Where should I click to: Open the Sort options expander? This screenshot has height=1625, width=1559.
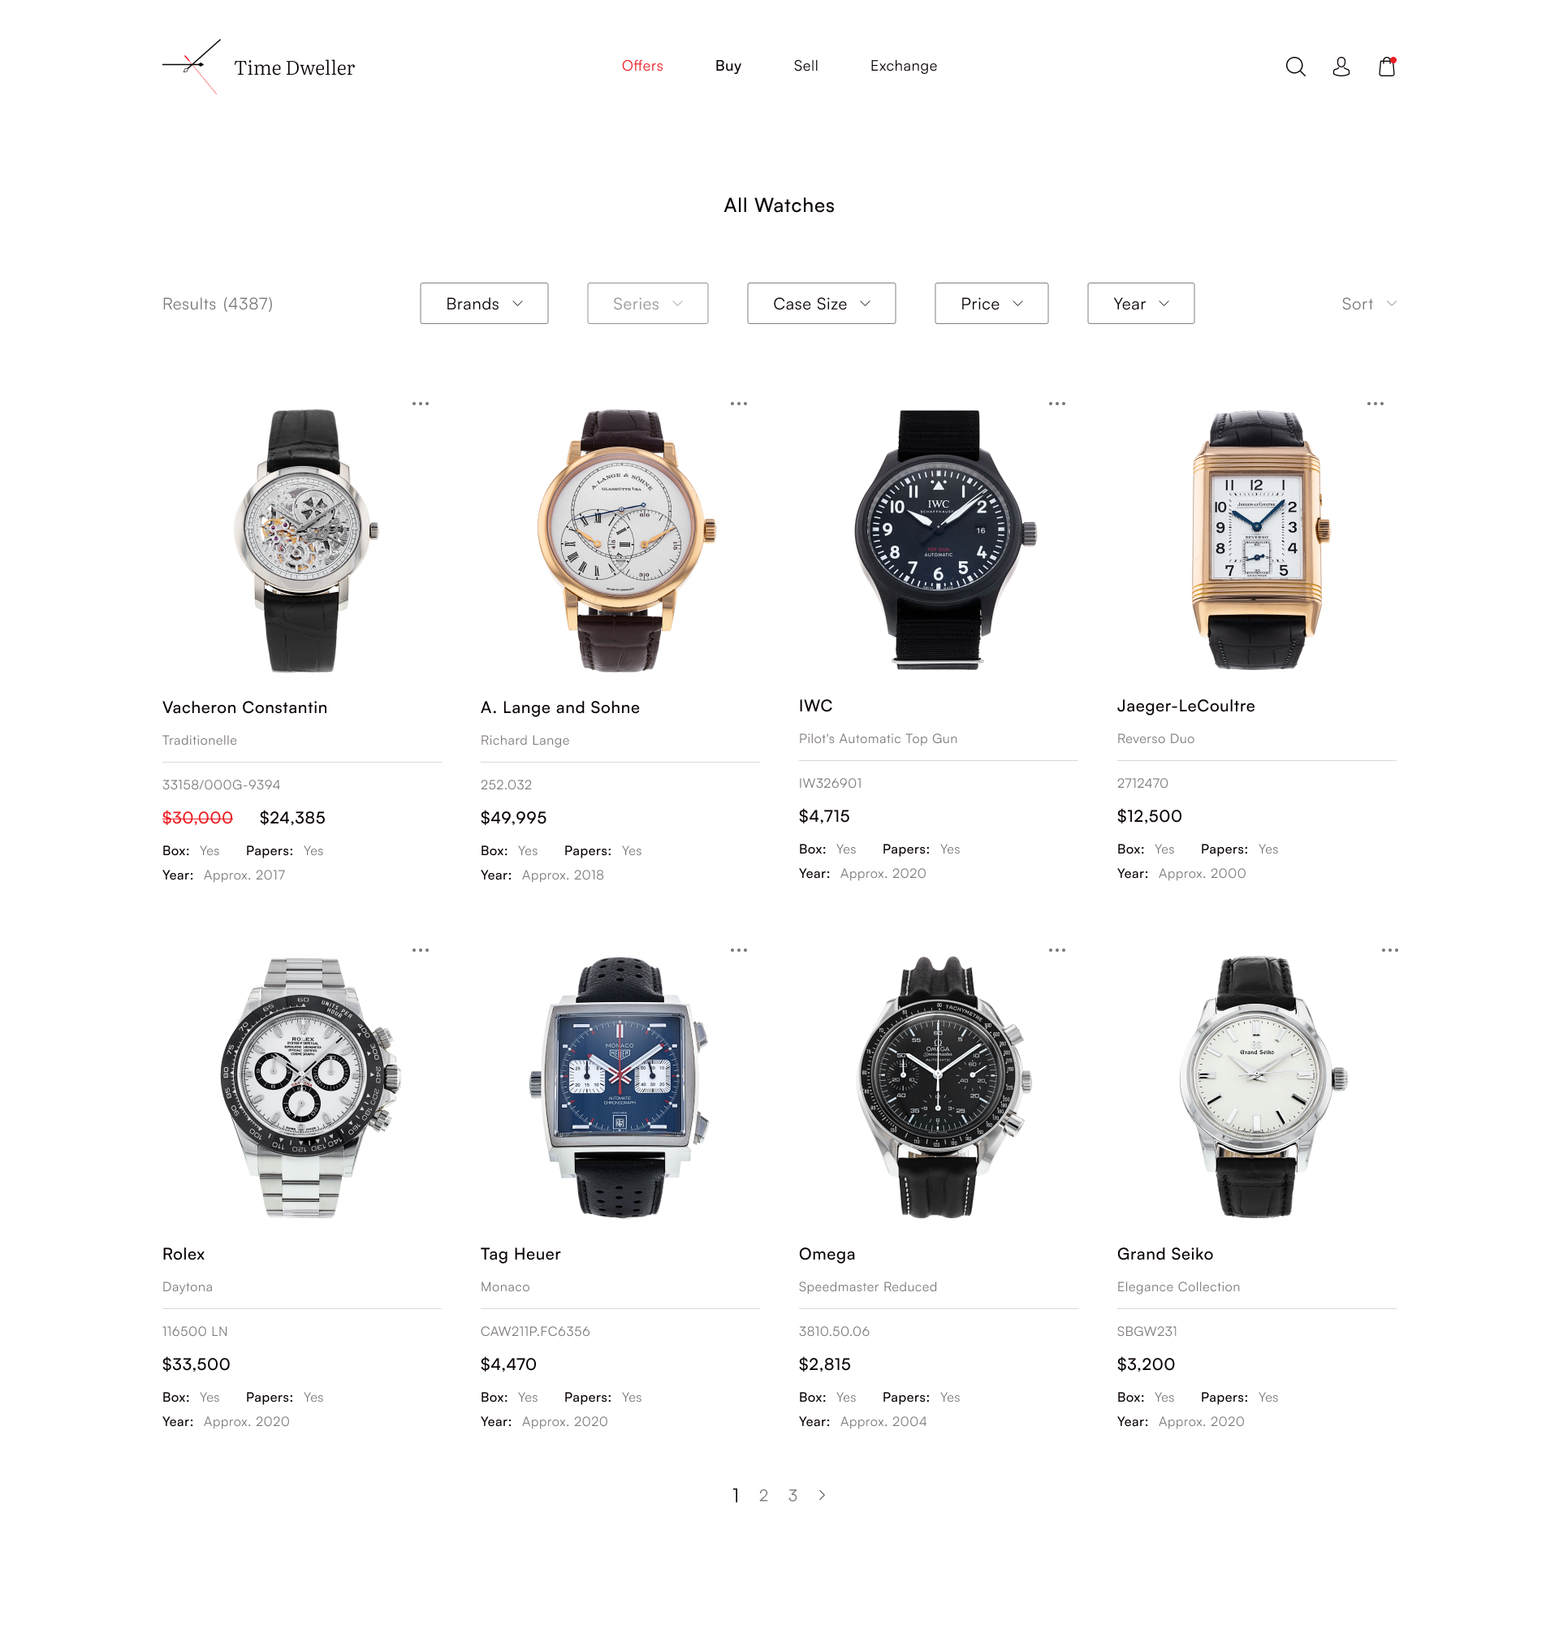pos(1367,303)
